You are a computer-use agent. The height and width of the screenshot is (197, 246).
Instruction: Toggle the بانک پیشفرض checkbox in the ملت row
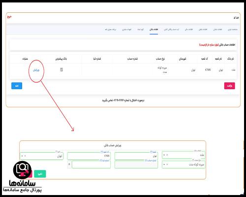click(61, 69)
